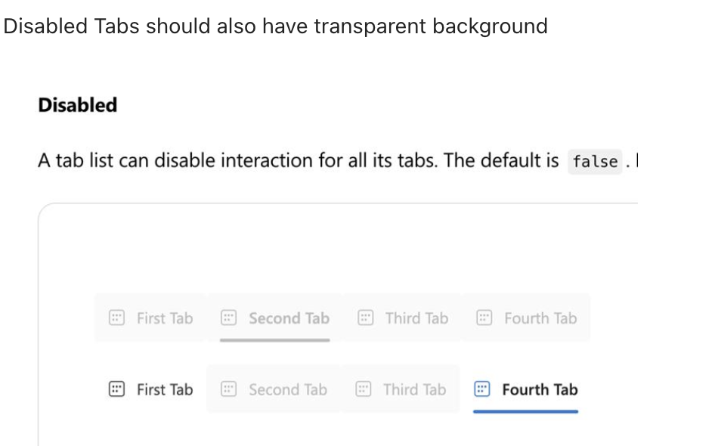Click the grid icon on top-row Third Tab
Screen dimensions: 718x446
tap(366, 318)
